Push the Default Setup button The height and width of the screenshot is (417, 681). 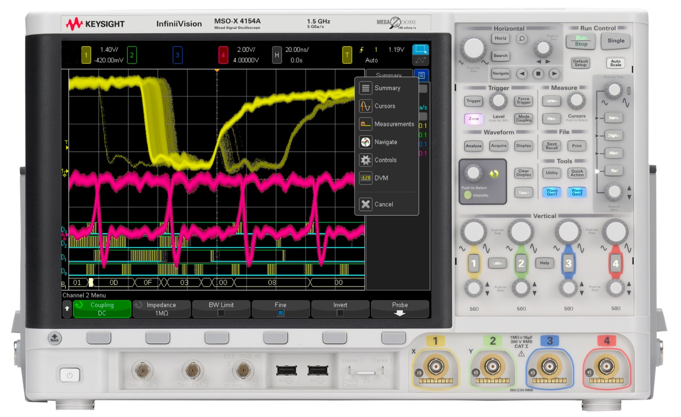[x=581, y=63]
